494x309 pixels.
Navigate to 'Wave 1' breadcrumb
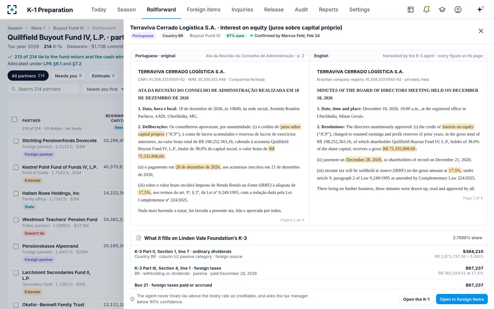[x=38, y=28]
